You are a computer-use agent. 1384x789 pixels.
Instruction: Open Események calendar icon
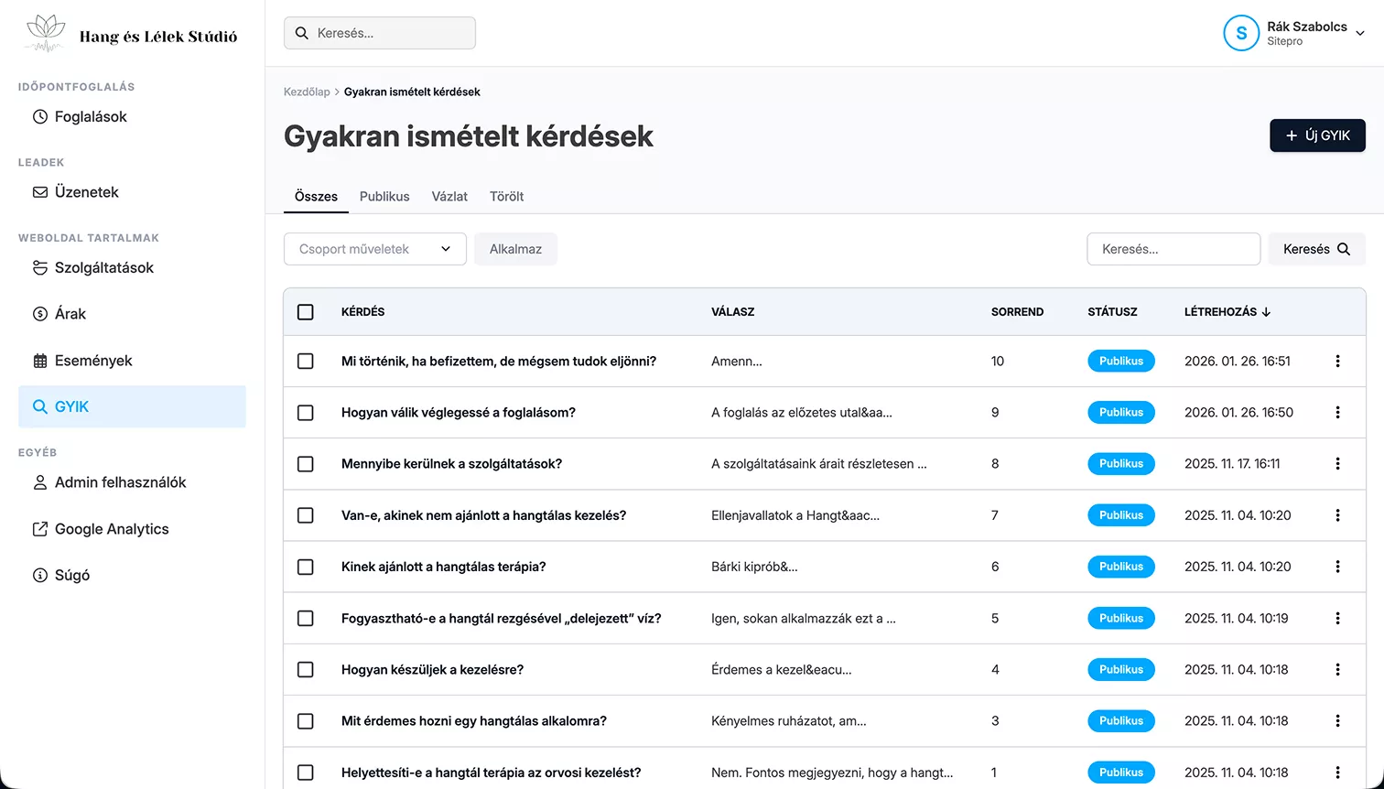pos(40,361)
